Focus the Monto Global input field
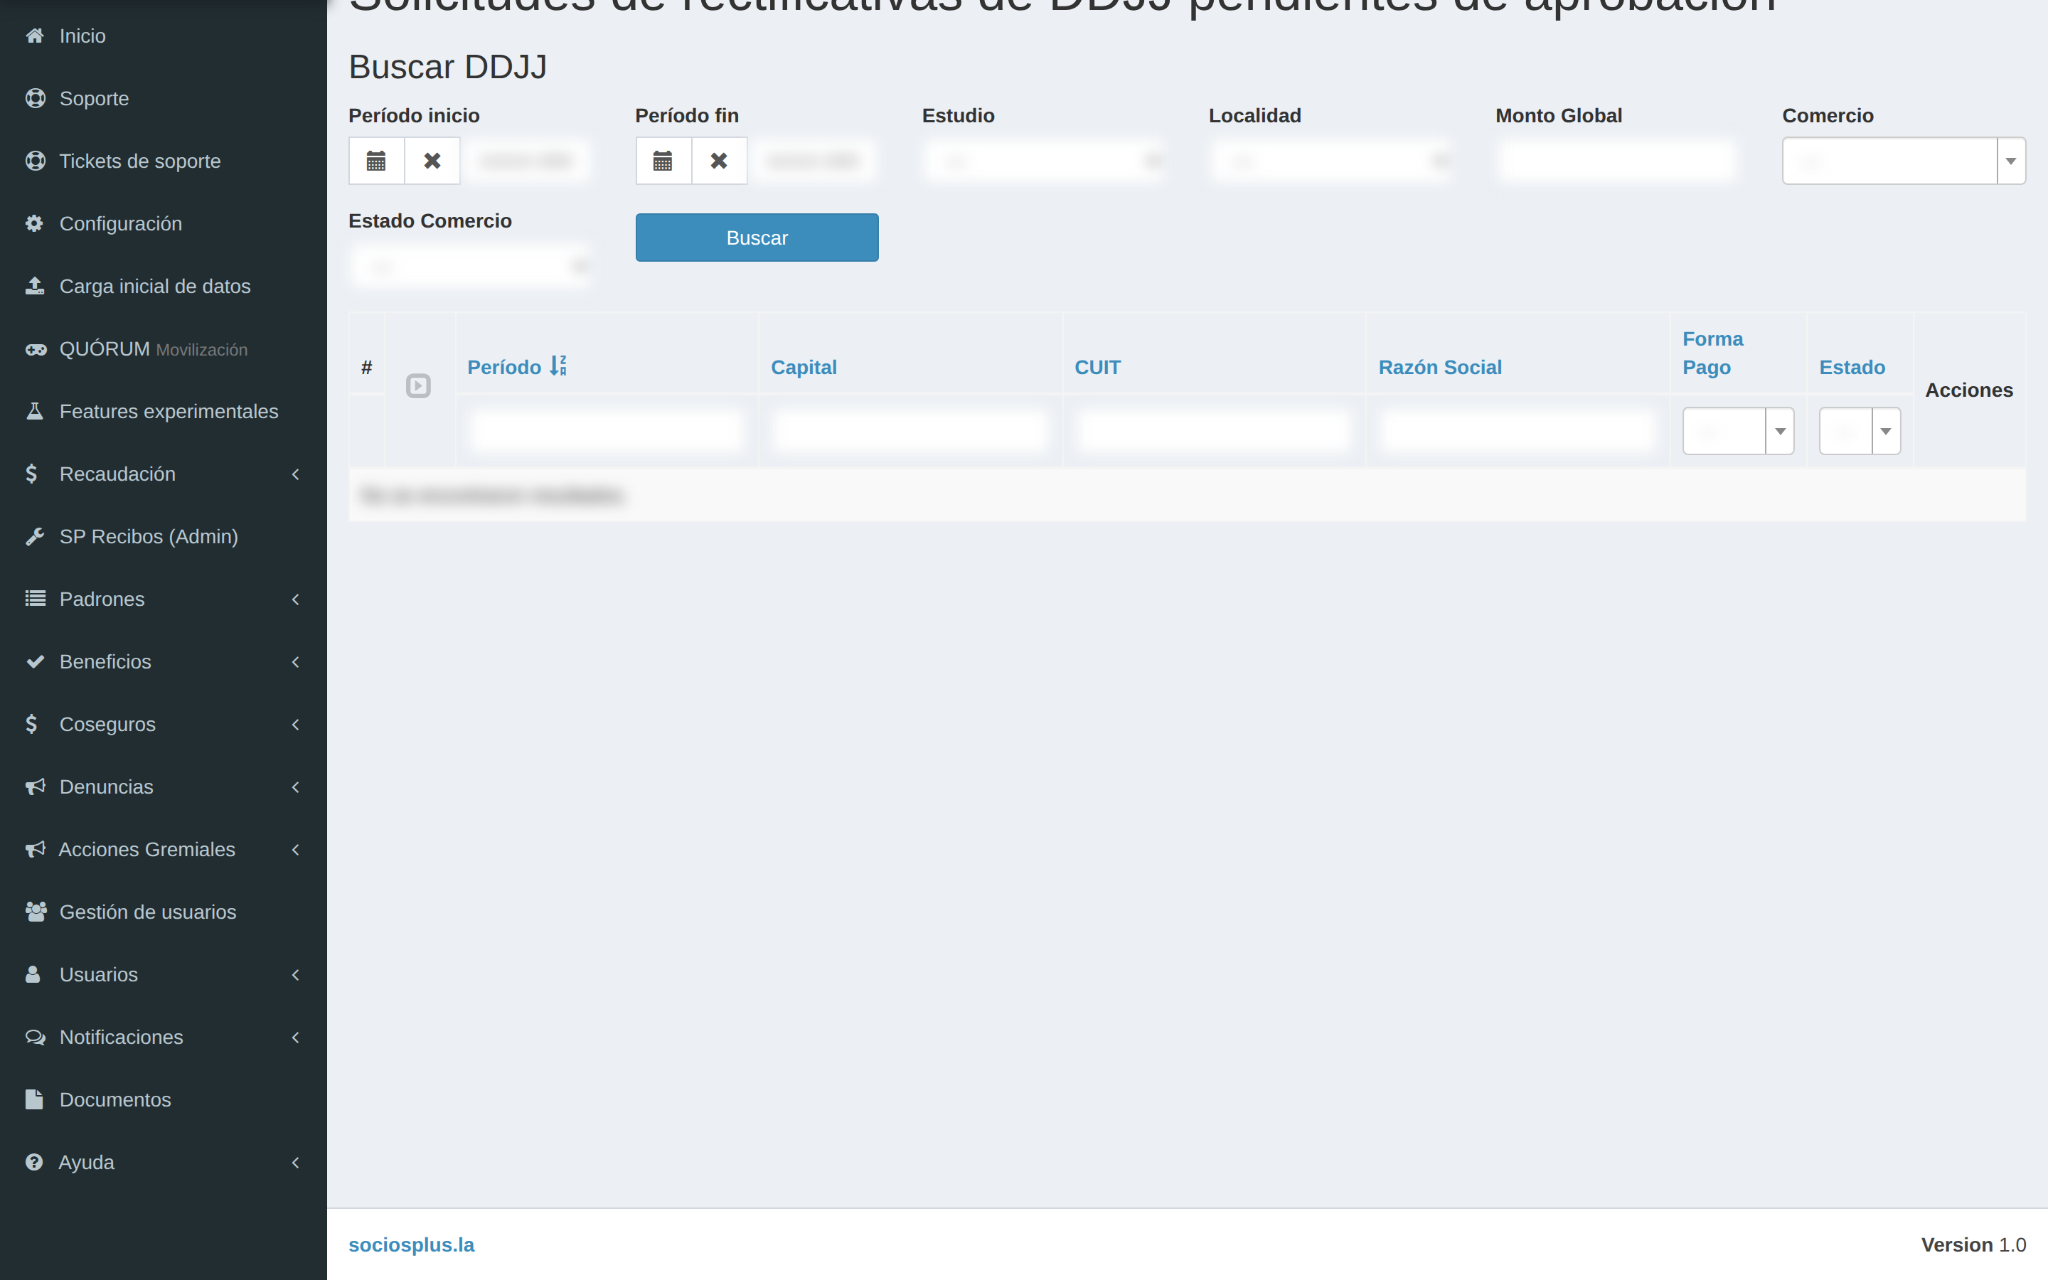The image size is (2048, 1280). [x=1616, y=161]
